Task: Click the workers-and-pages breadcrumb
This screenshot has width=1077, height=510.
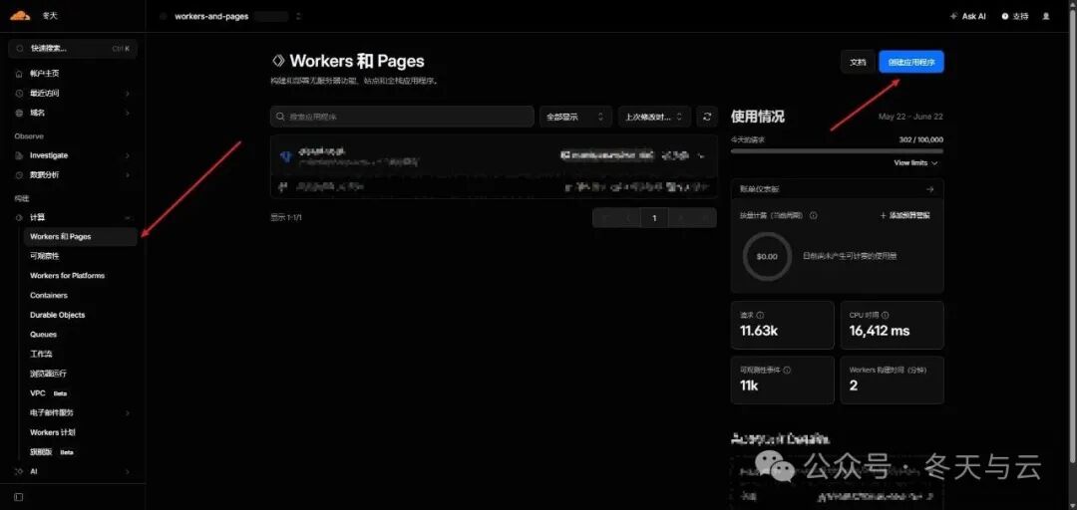Action: tap(211, 17)
